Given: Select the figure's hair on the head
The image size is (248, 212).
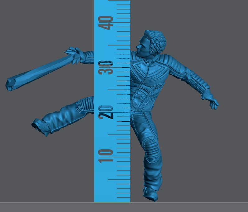Looking at the screenshot, I should point(155,41).
